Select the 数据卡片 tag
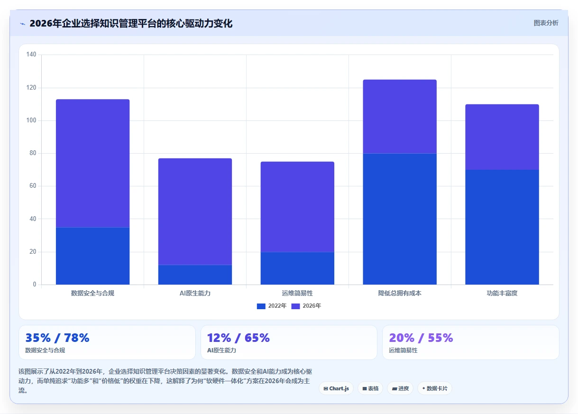Viewport: 578px width, 414px height. point(435,388)
